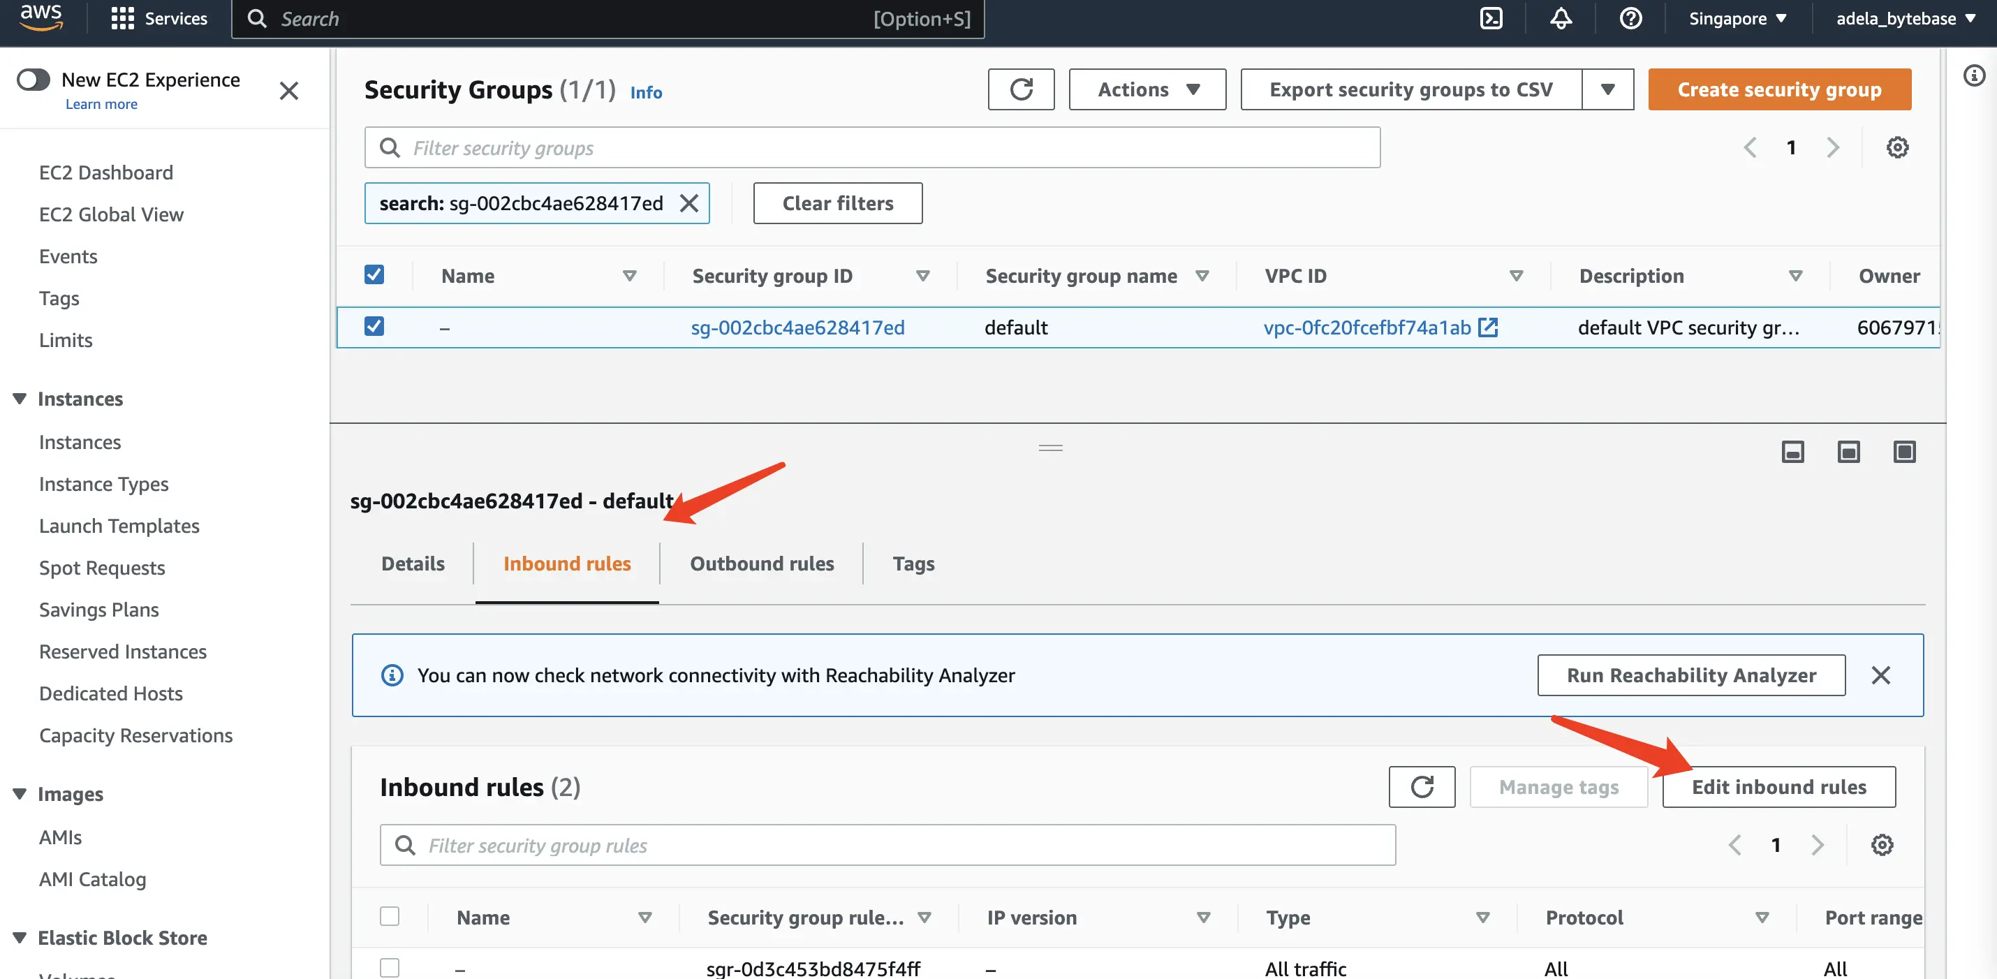Open the help question mark menu
Image resolution: width=1997 pixels, height=979 pixels.
click(1630, 19)
